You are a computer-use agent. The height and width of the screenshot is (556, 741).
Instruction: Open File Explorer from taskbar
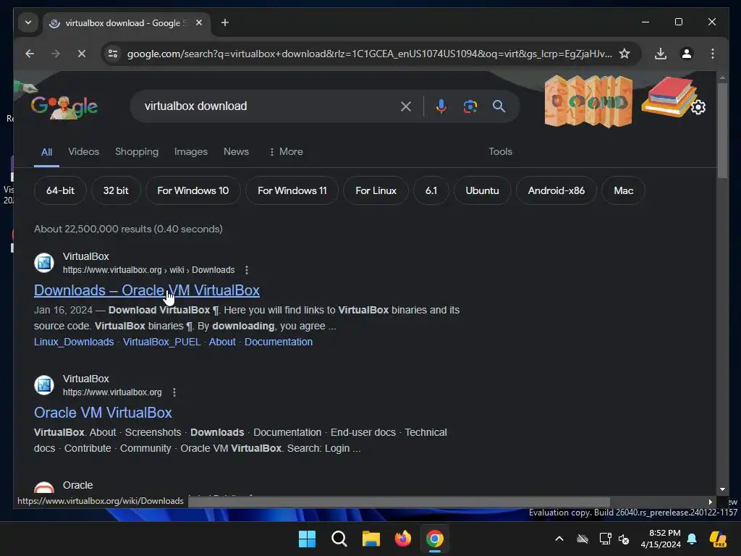pyautogui.click(x=371, y=539)
